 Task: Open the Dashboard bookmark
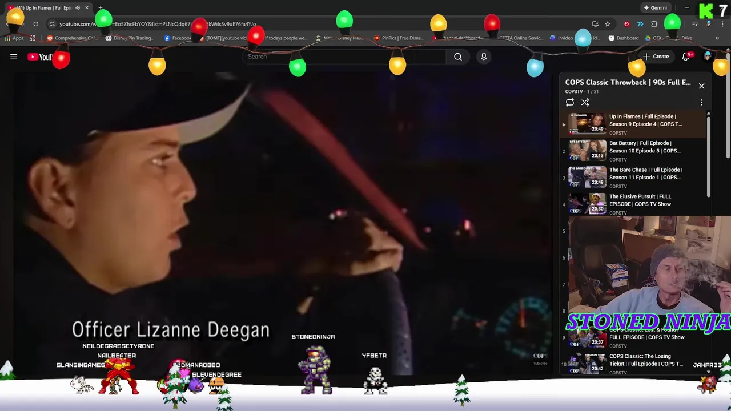[x=624, y=38]
